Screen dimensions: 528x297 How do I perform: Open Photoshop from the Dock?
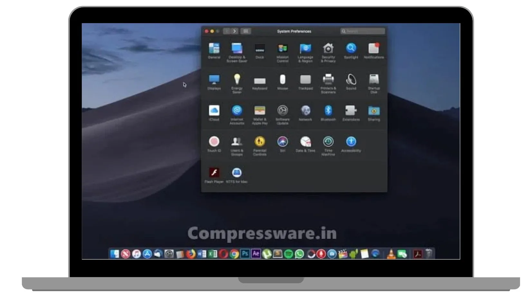point(245,254)
